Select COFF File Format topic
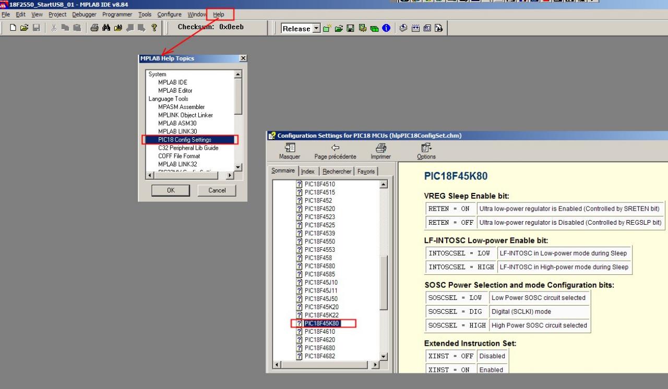 [x=179, y=156]
